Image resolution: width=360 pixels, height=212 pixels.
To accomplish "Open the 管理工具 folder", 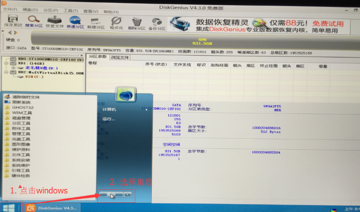I will [x=18, y=134].
